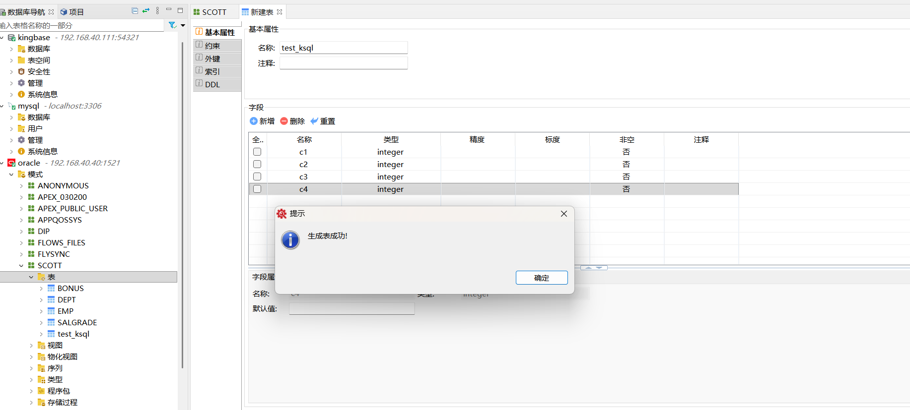
Task: Click the collapse all icon in navigator toolbar
Action: [x=135, y=11]
